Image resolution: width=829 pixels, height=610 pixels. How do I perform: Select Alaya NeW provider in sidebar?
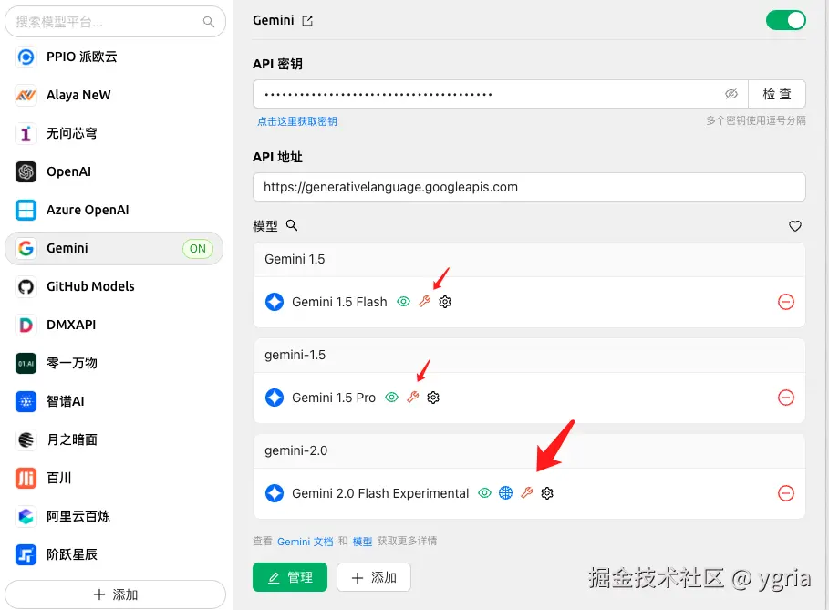[x=114, y=95]
